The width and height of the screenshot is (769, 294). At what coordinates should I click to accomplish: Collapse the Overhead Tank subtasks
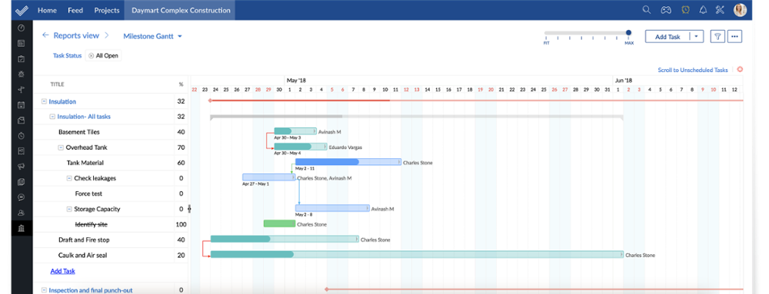(x=61, y=147)
